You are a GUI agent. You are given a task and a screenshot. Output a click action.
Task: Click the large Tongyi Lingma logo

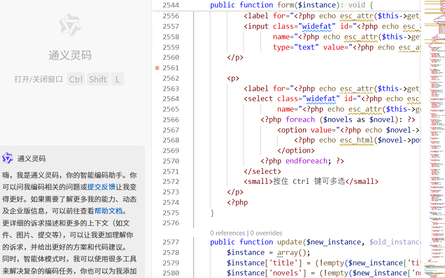pyautogui.click(x=70, y=24)
